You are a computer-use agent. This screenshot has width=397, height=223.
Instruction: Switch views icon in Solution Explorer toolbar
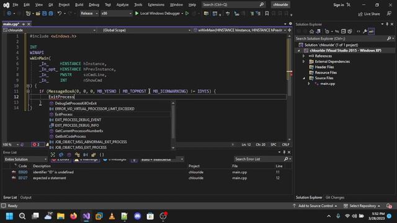tap(318, 32)
